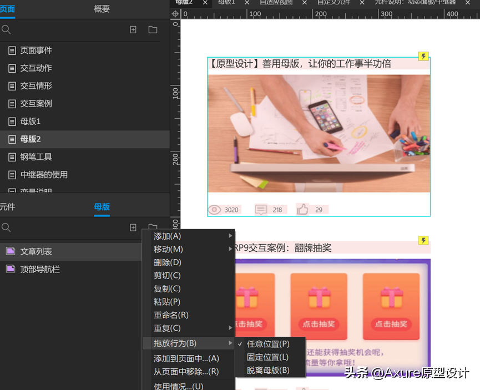Choose 剪切(C) from context menu
Image resolution: width=480 pixels, height=390 pixels.
(x=189, y=276)
